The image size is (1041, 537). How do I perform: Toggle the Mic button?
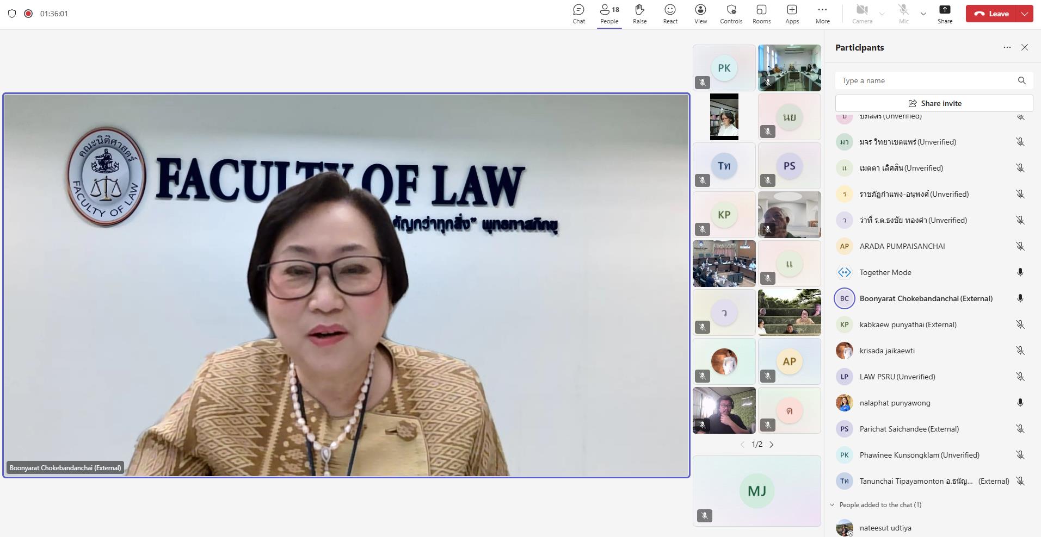(x=903, y=14)
